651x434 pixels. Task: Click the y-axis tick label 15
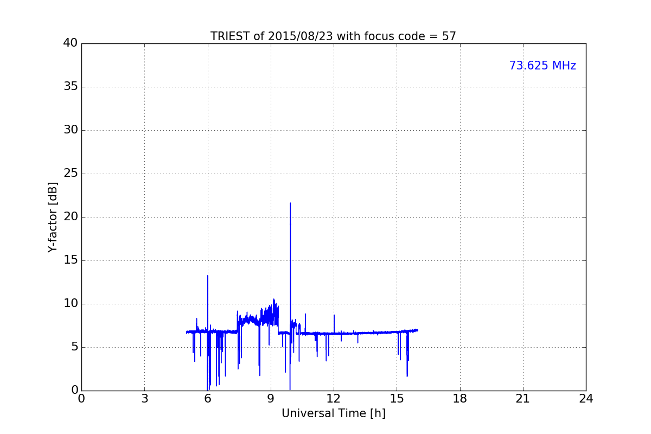70,260
